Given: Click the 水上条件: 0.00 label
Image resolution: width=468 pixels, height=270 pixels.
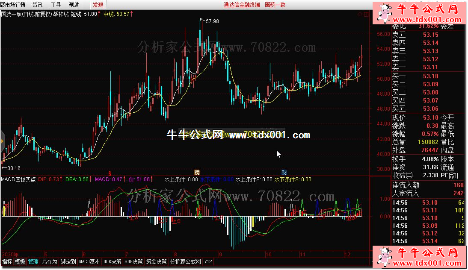Looking at the screenshot, I should coord(181,179).
